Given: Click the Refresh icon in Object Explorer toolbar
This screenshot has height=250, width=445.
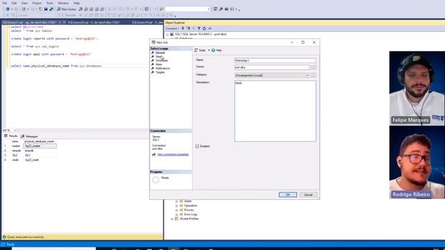Looking at the screenshot, I should click(x=204, y=28).
